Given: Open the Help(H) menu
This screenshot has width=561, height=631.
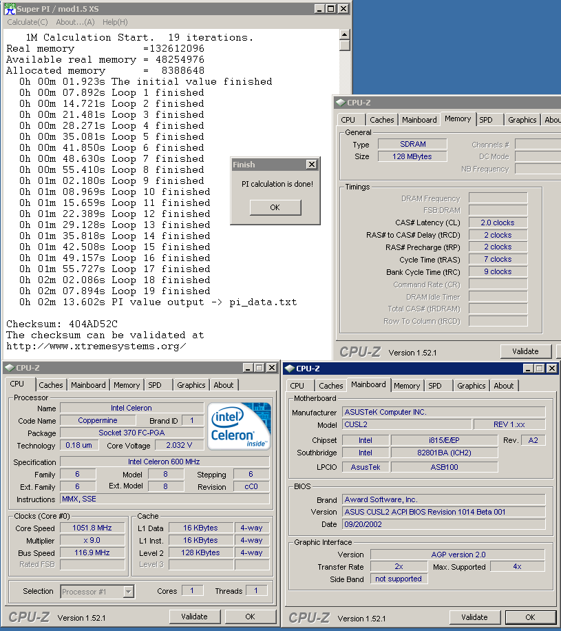Looking at the screenshot, I should (x=115, y=22).
